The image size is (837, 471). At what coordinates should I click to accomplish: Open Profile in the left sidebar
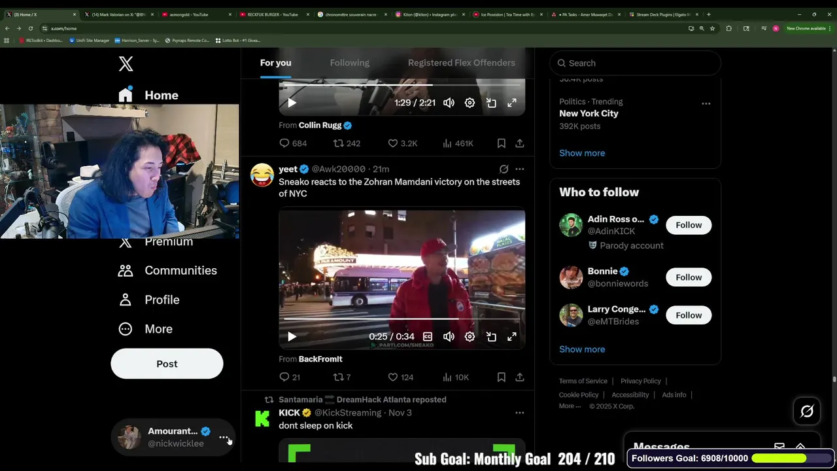[149, 300]
